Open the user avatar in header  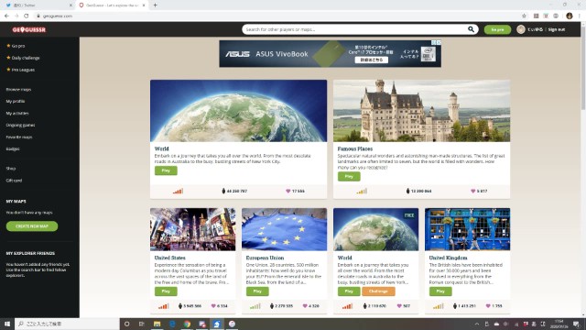click(x=521, y=29)
